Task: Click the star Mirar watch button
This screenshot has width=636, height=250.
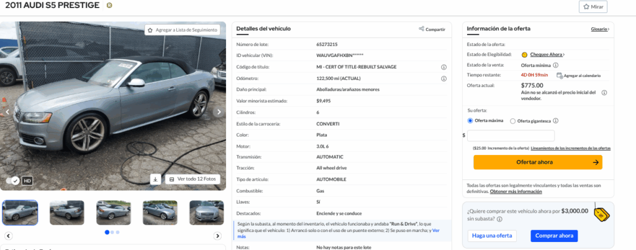Action: pos(593,7)
